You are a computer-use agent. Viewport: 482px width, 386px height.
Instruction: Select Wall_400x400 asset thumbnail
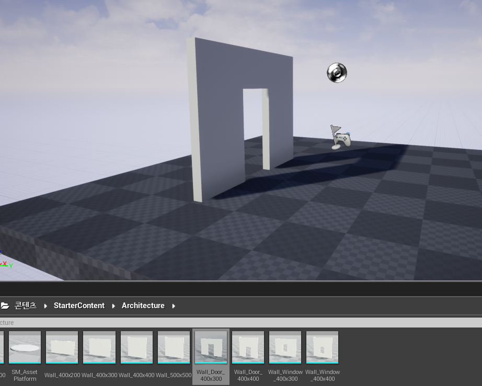136,347
